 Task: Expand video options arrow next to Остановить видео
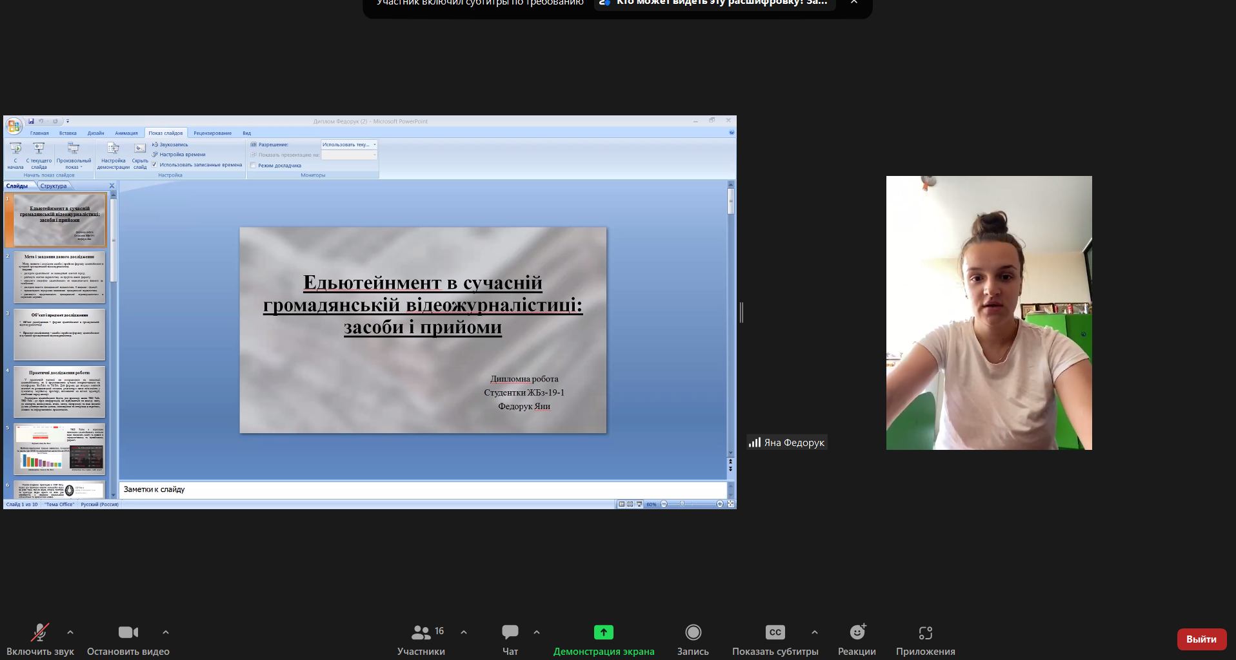165,633
